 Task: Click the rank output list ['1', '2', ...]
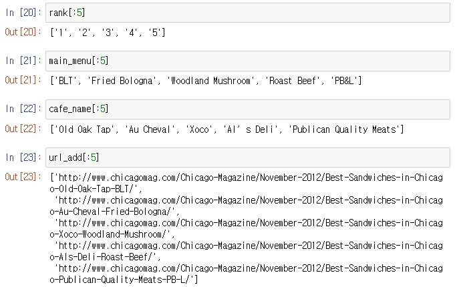(x=108, y=33)
